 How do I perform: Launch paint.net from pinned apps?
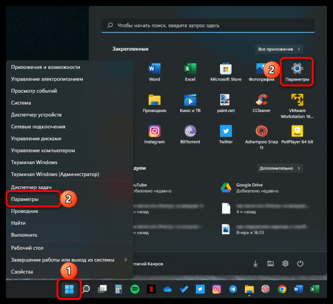click(x=226, y=103)
